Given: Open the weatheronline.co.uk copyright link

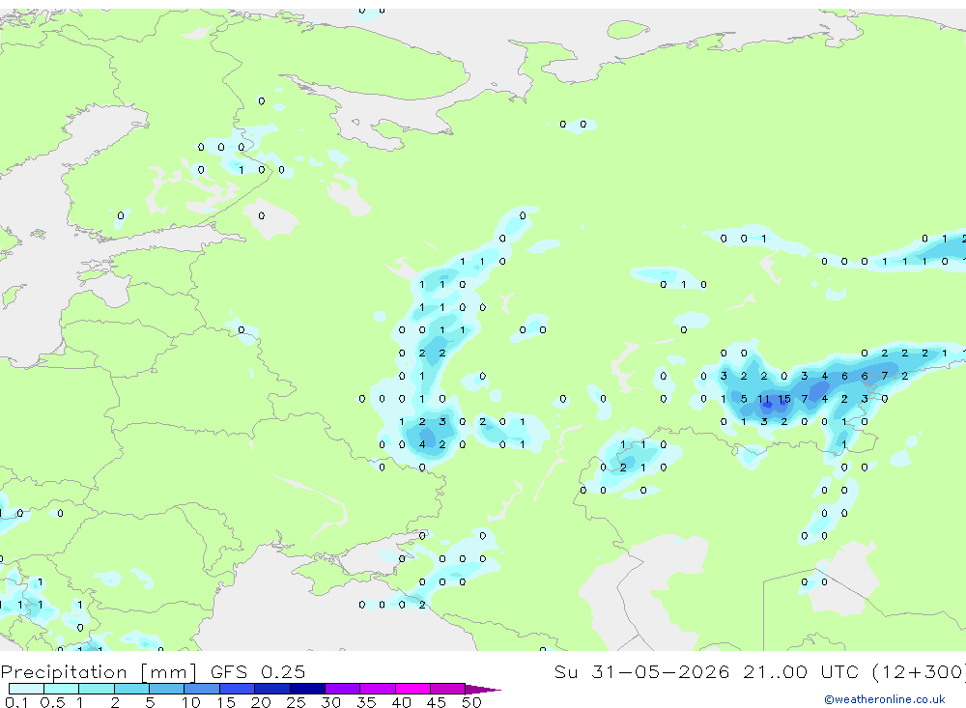Looking at the screenshot, I should pos(884,698).
